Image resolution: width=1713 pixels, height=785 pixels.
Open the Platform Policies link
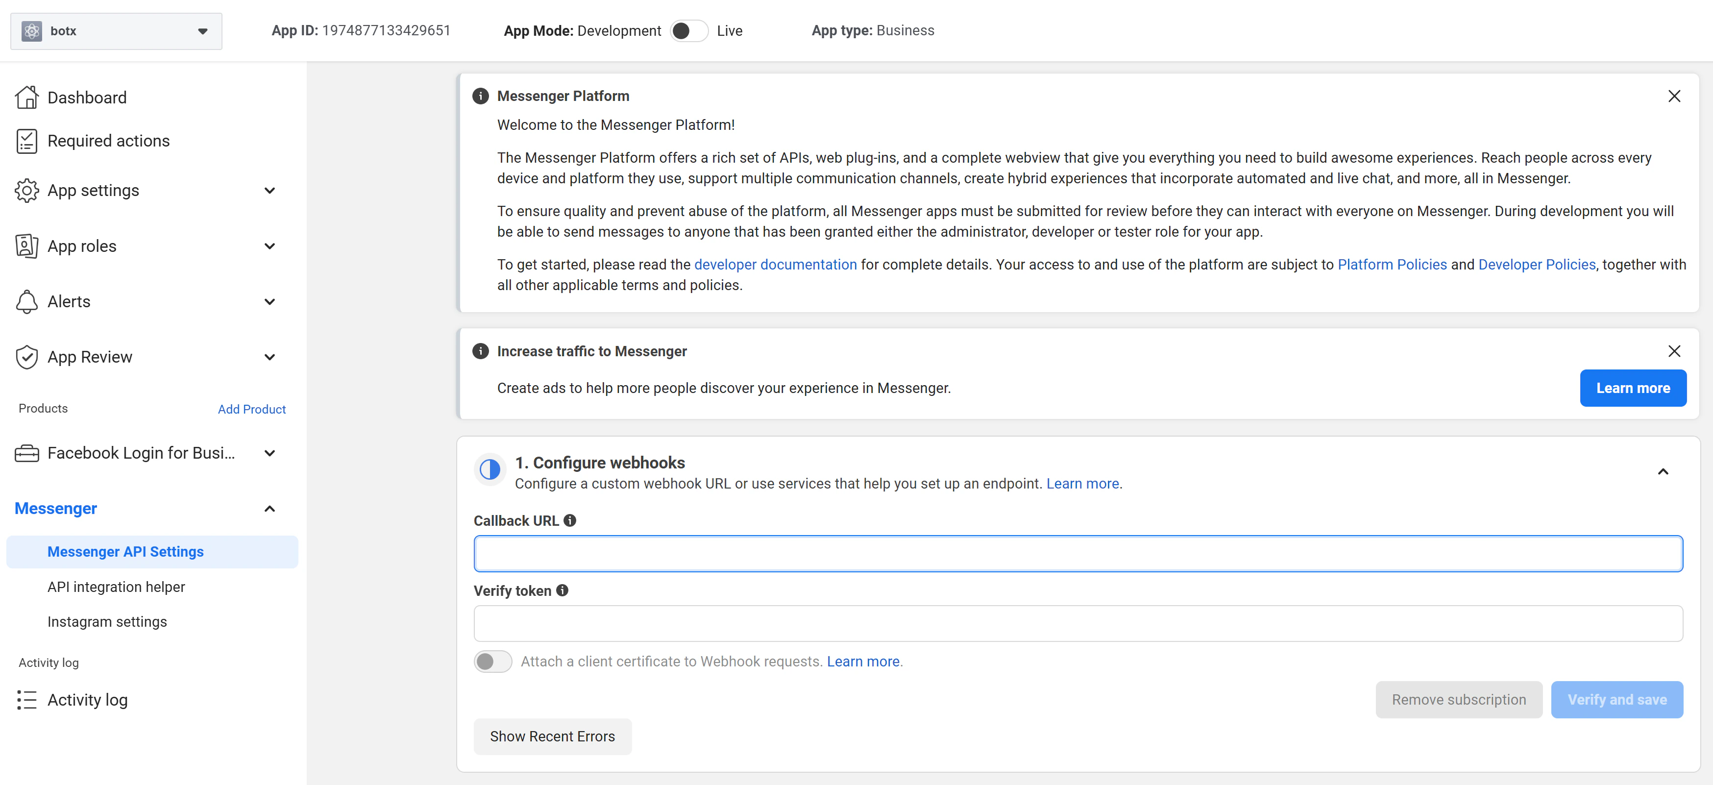click(1392, 265)
